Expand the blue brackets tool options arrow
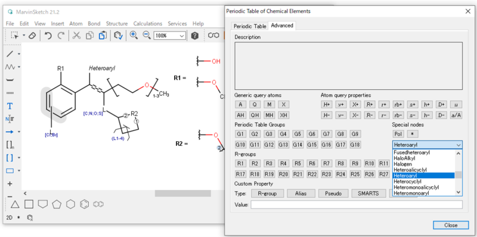 [19, 158]
